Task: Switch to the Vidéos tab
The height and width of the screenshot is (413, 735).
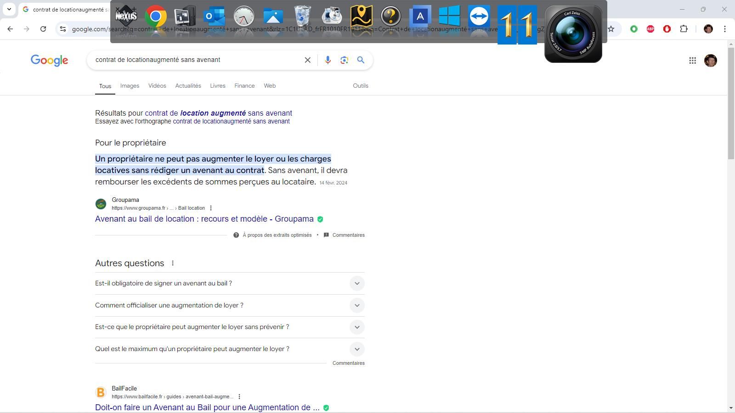Action: (x=157, y=86)
